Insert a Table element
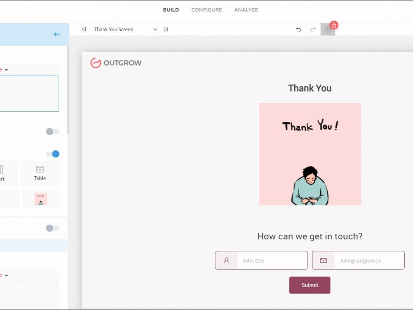 coord(40,173)
